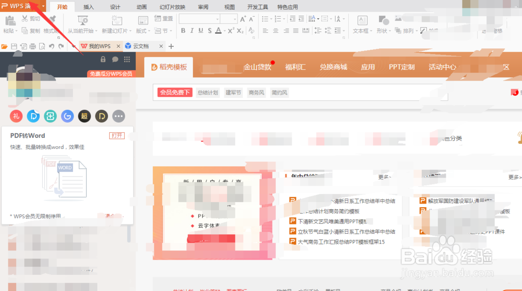522x291 pixels.
Task: Click the Copy icon in the ribbon
Action: 25,31
